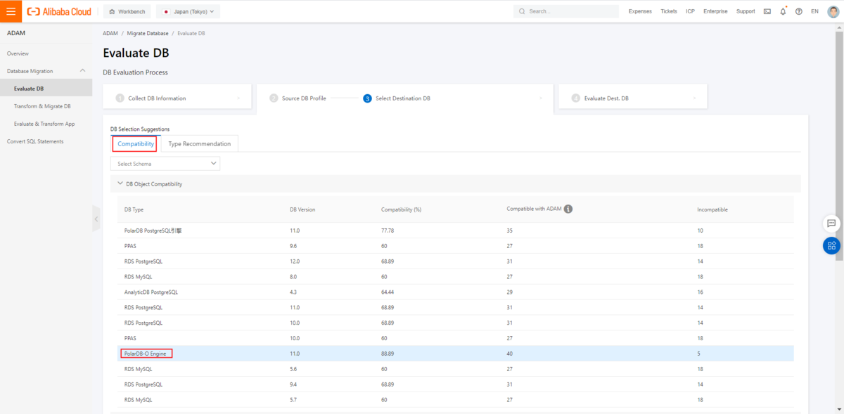Click the 64.44 compatibility value
This screenshot has height=414, width=844.
[x=387, y=292]
